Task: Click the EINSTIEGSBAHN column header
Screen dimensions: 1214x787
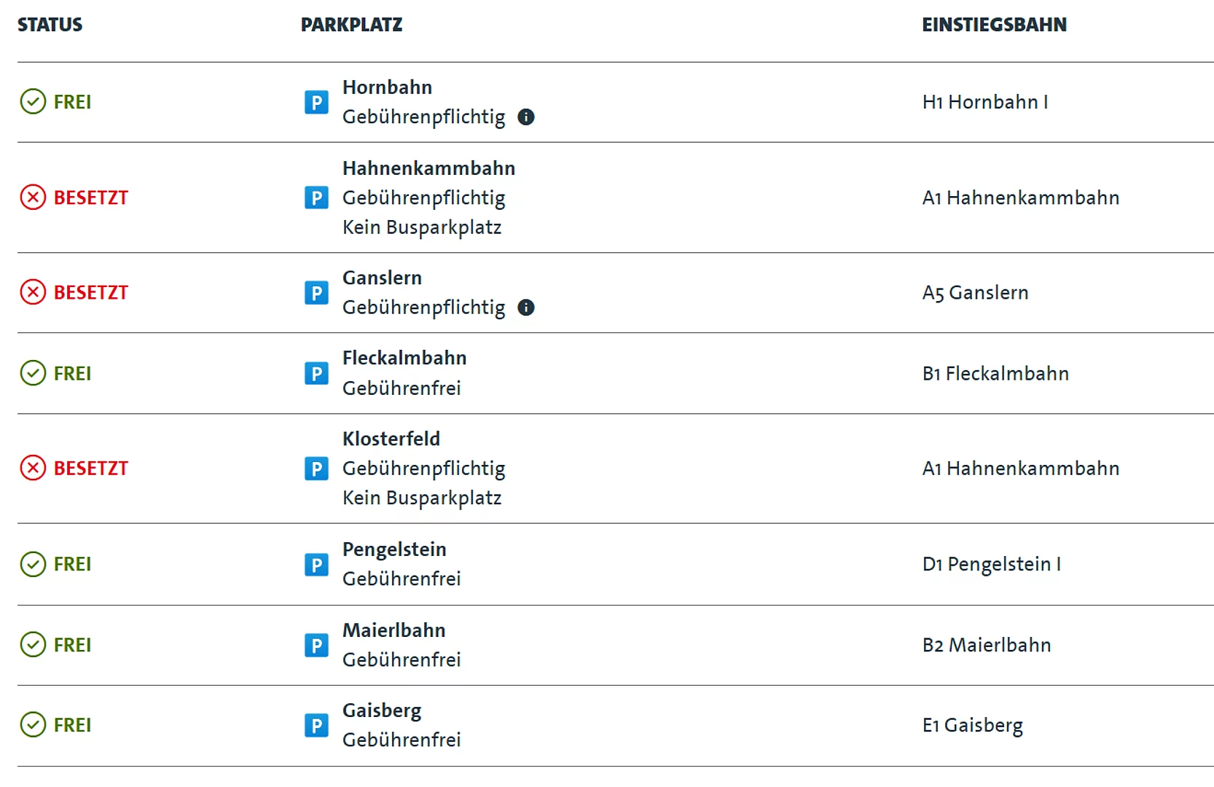Action: pos(994,25)
